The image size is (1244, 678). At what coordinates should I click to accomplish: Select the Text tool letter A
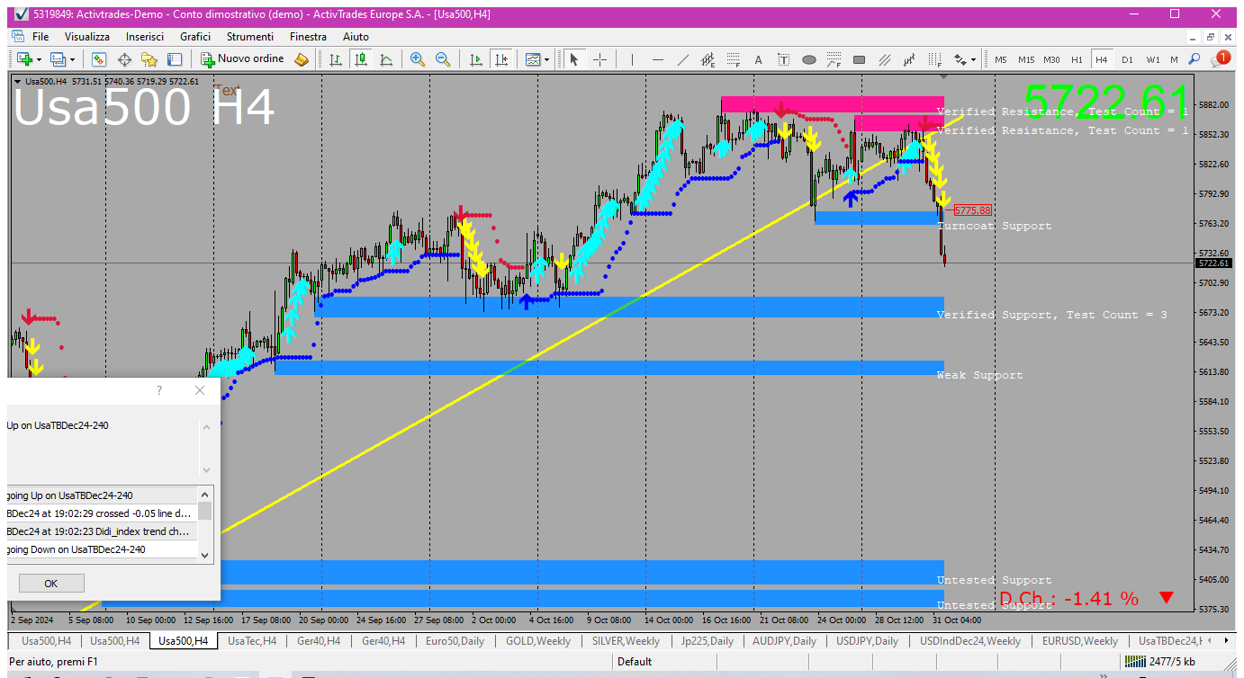(x=758, y=59)
